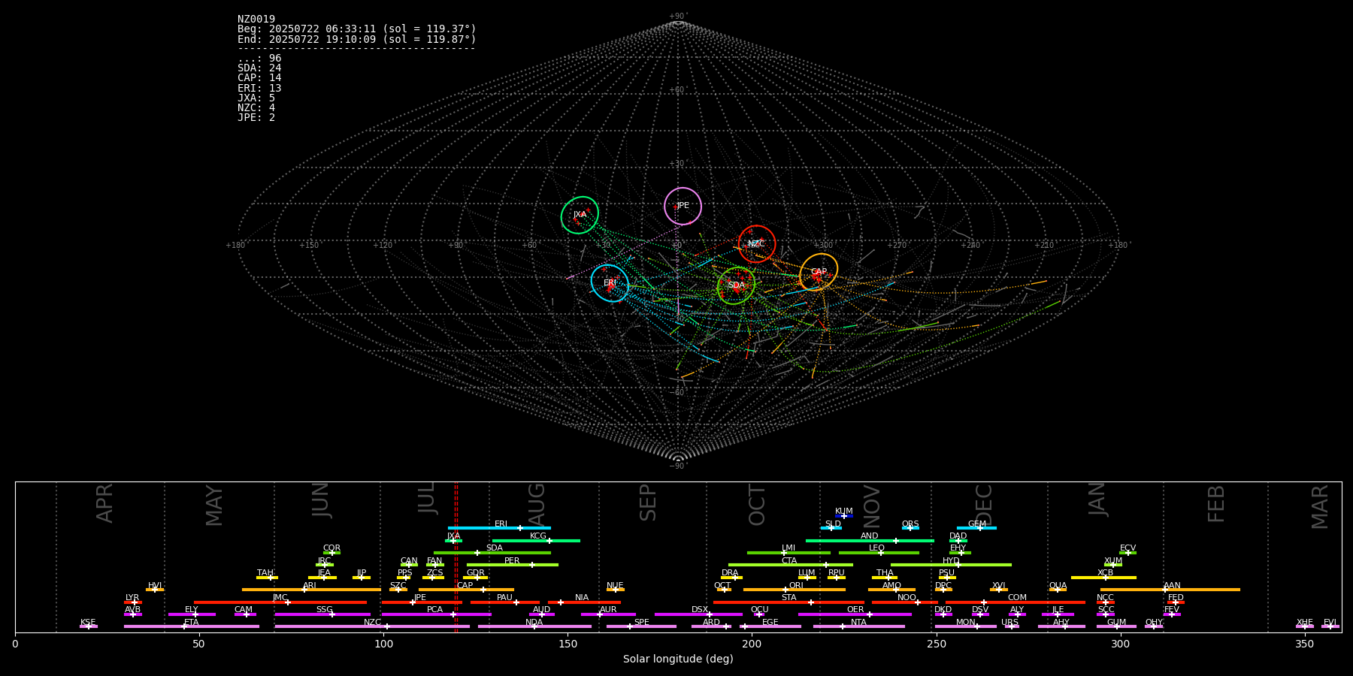Select the COR shower bar in timeline
Screen dimensions: 1353x676
331,553
